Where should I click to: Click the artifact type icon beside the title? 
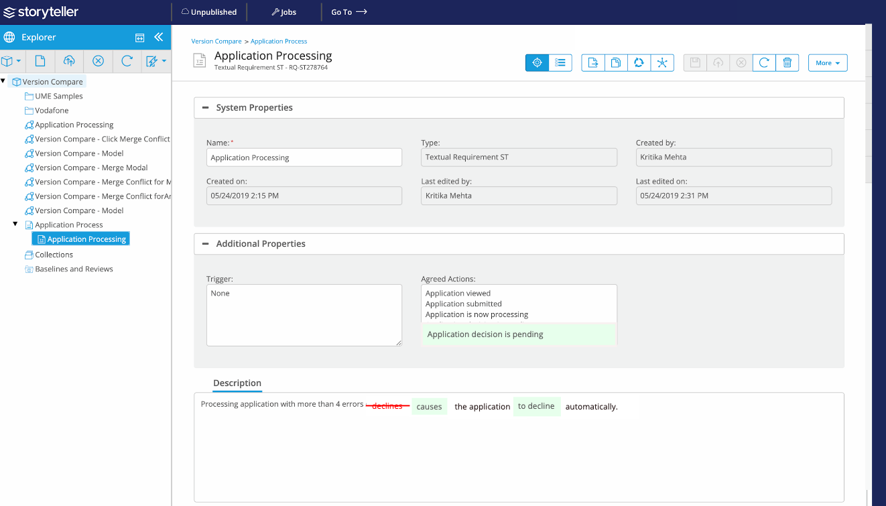pos(200,61)
